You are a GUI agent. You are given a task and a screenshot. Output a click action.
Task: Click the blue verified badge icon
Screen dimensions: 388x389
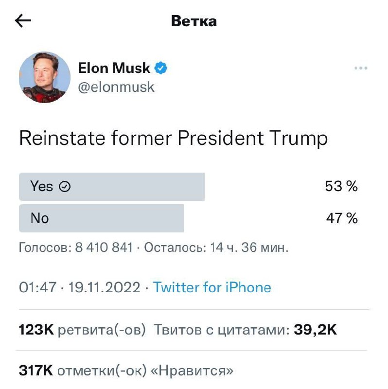pyautogui.click(x=161, y=68)
